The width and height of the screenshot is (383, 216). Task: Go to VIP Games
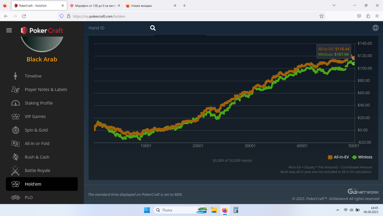(35, 116)
